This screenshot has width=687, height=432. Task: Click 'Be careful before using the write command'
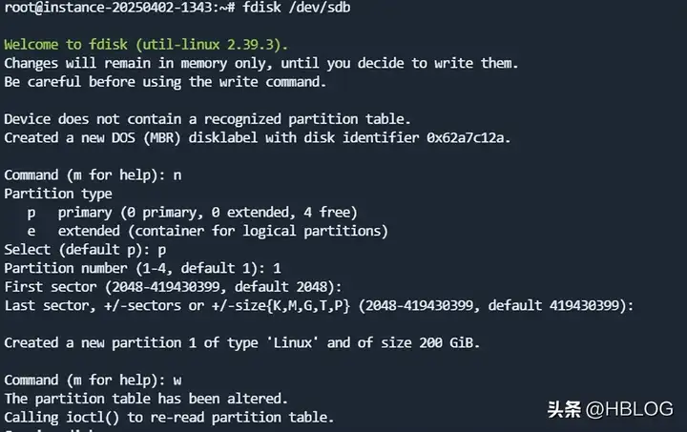point(165,82)
